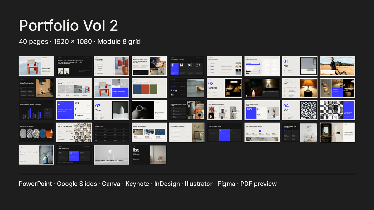Viewport: 374px width, 210px height.
Task: Open the woman in field photo slide
Action: 338,66
